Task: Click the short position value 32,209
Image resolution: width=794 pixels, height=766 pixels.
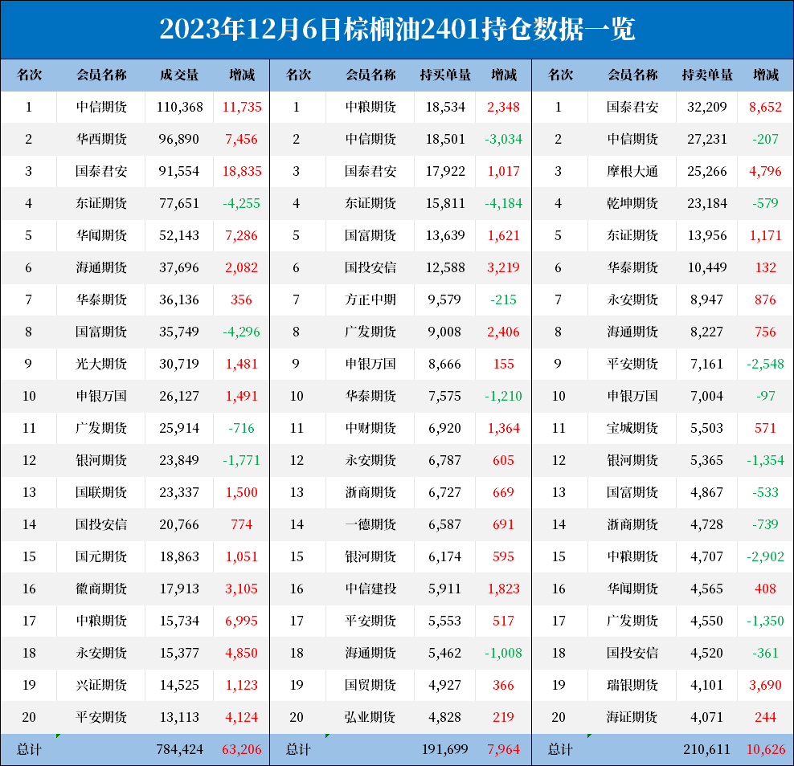Action: (707, 107)
